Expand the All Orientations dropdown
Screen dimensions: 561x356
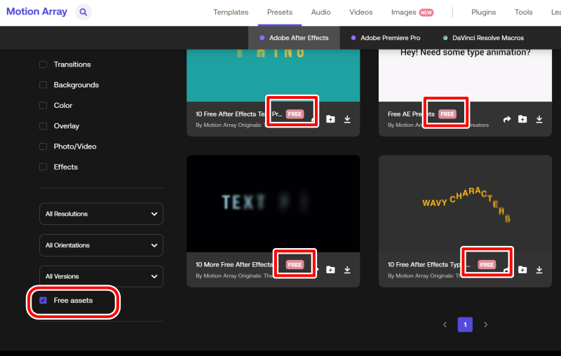101,245
